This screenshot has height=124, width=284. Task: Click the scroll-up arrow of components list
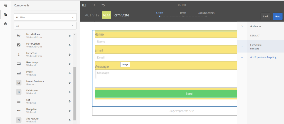[75, 35]
